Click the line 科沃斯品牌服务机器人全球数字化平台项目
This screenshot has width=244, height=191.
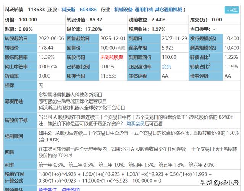pyautogui.click(x=82, y=108)
